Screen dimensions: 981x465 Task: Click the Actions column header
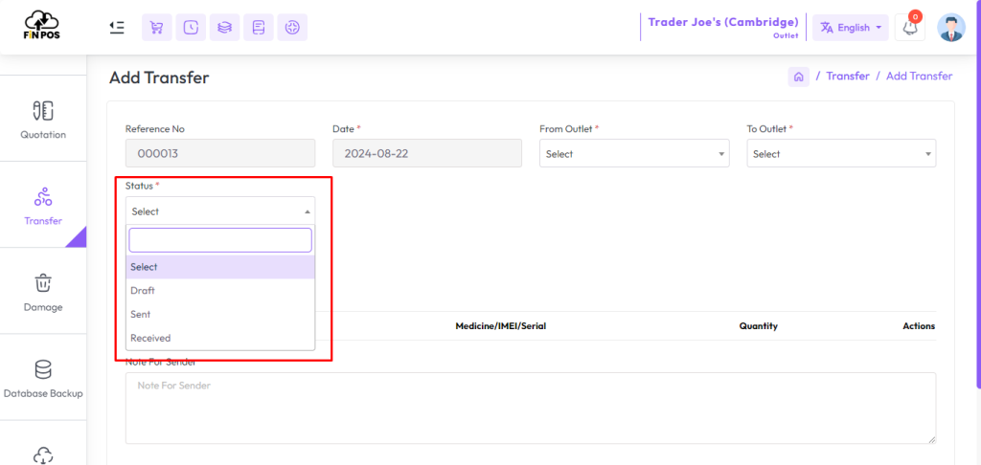[x=919, y=326]
